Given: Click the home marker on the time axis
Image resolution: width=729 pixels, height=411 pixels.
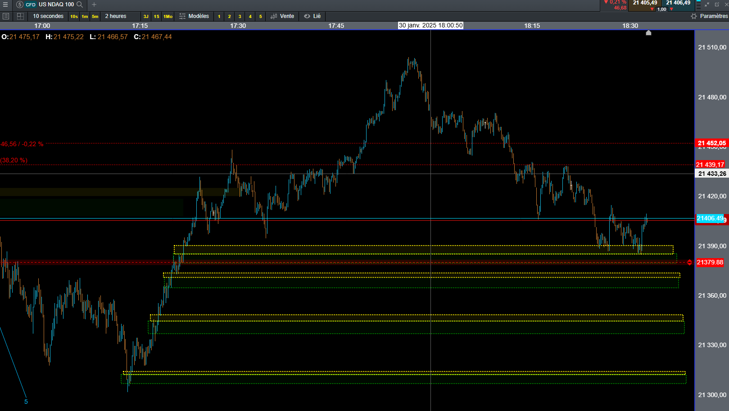Looking at the screenshot, I should [648, 32].
